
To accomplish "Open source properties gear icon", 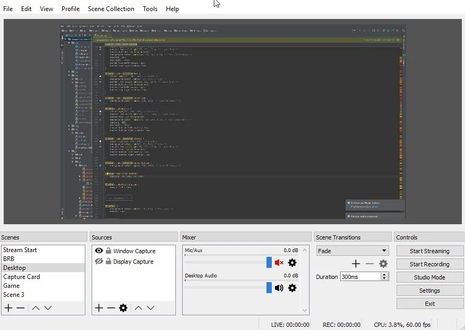I will tap(123, 308).
